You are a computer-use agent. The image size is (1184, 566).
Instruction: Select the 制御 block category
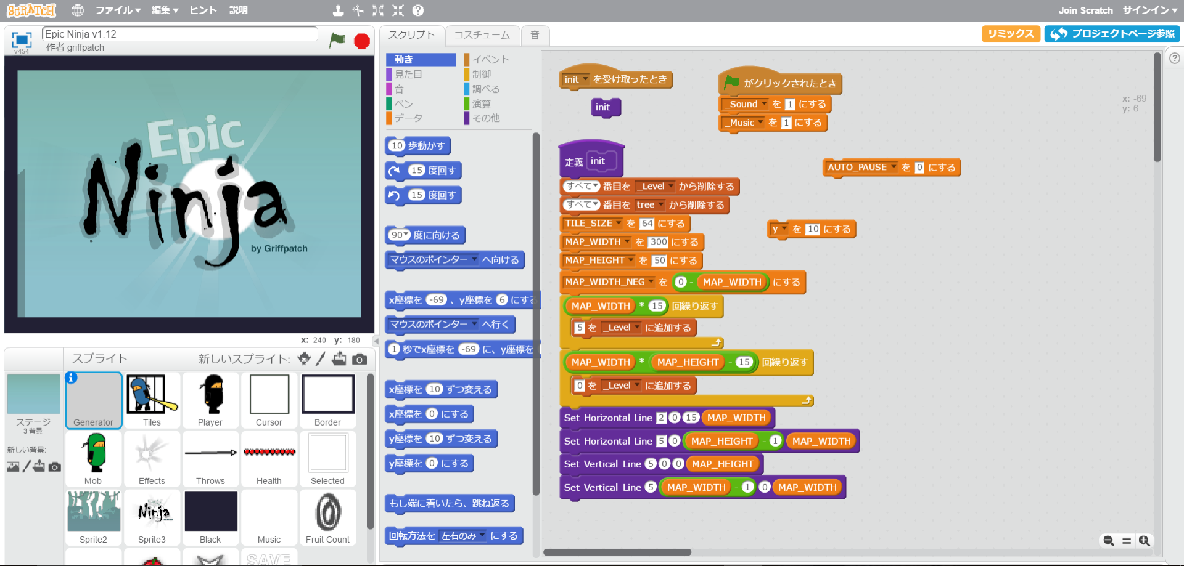point(481,74)
